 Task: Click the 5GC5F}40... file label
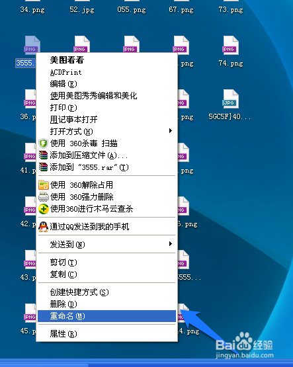coord(230,116)
